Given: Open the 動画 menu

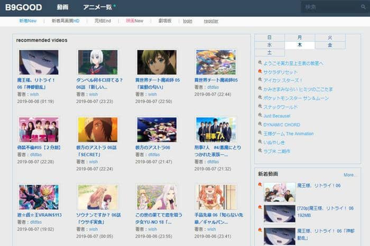Looking at the screenshot, I should (62, 7).
